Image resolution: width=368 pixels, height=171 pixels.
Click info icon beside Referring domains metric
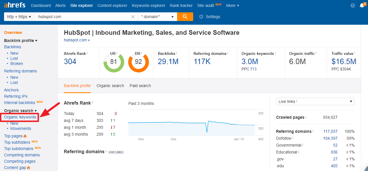tap(228, 53)
